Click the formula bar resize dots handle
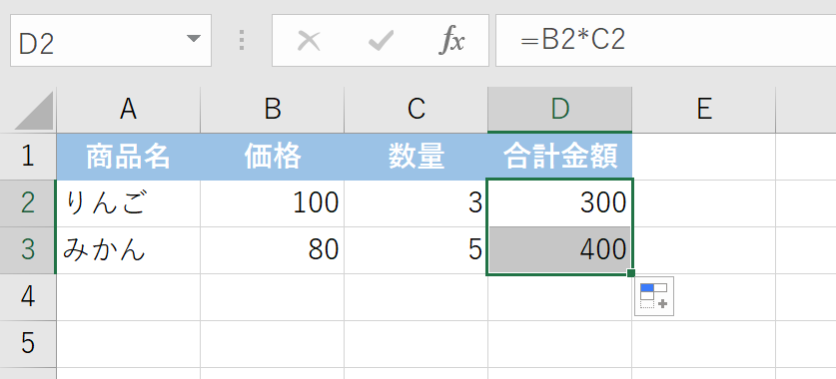Viewport: 836px width, 379px height. click(x=242, y=41)
